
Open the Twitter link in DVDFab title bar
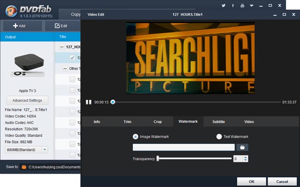coord(223,6)
